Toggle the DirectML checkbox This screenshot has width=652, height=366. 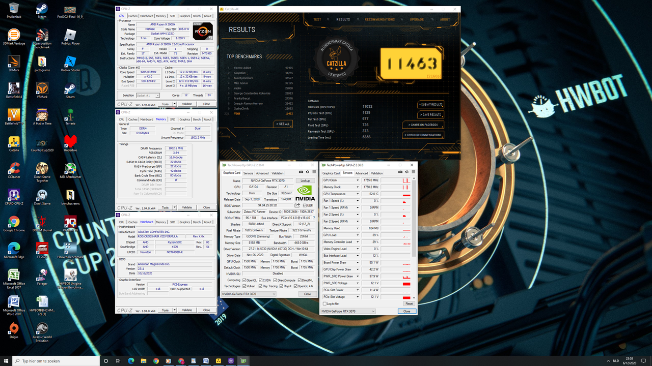click(x=299, y=280)
